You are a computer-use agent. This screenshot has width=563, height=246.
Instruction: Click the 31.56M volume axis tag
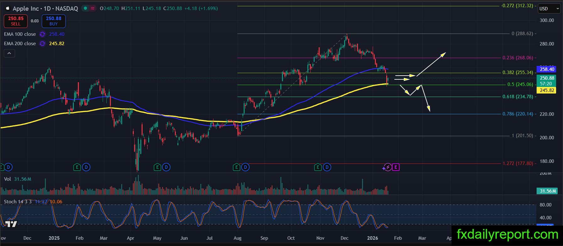click(548, 191)
